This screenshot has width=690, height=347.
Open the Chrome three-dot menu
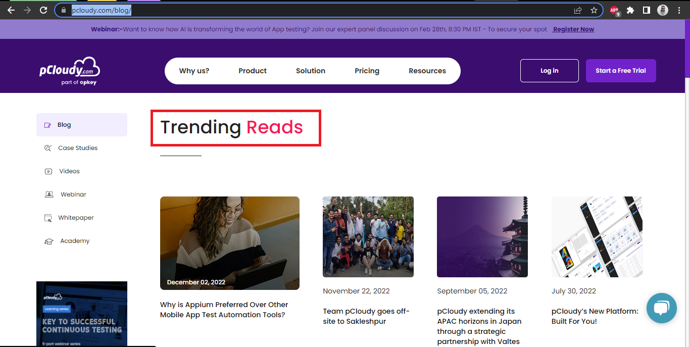point(679,10)
